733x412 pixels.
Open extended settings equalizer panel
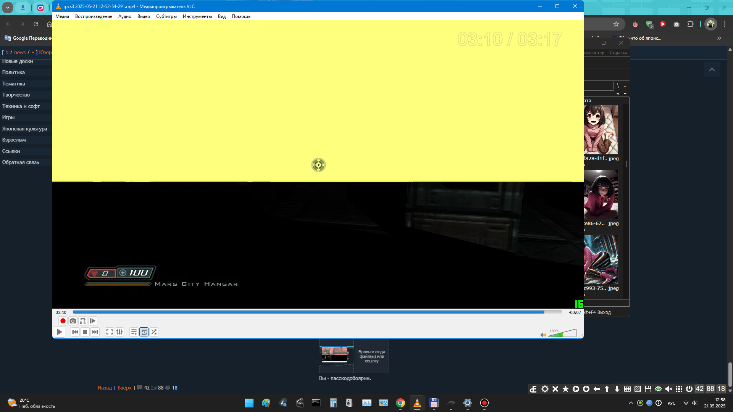point(119,332)
